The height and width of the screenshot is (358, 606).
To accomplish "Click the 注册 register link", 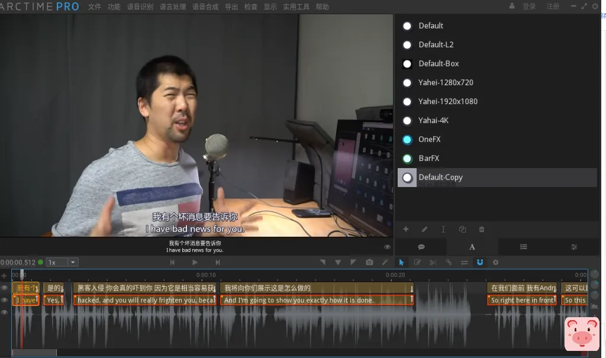I will point(553,7).
